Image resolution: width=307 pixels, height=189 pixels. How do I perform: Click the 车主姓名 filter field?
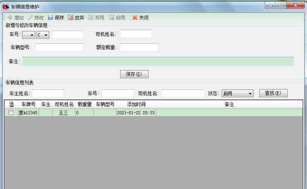pos(48,93)
